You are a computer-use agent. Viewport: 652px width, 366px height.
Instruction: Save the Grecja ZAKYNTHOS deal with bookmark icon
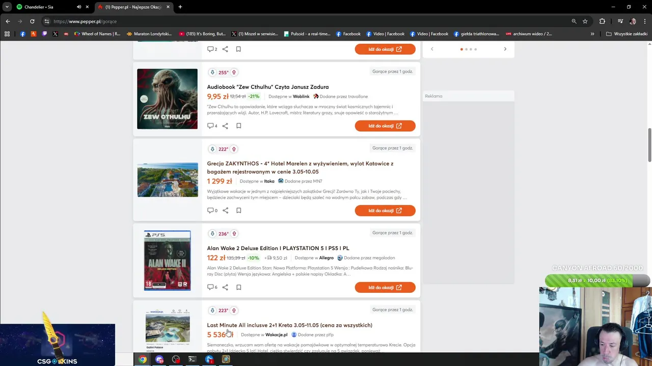238,210
